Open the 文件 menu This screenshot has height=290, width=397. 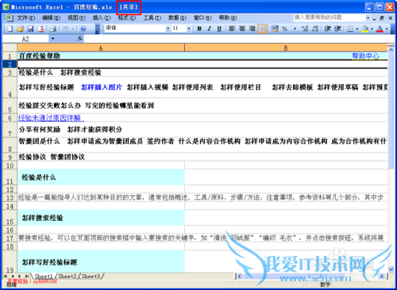26,18
